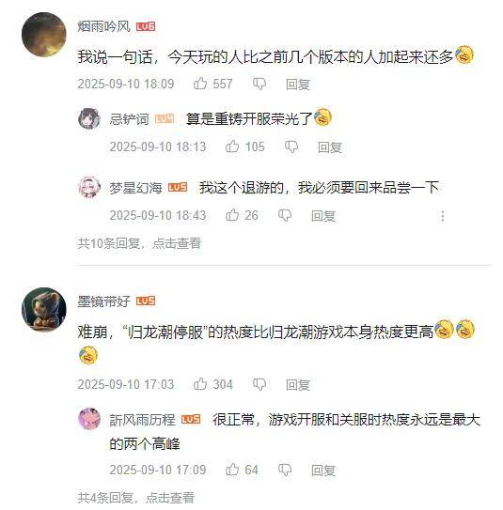503x510 pixels.
Task: Expand the 共10条回复 replies thread
Action: point(139,243)
